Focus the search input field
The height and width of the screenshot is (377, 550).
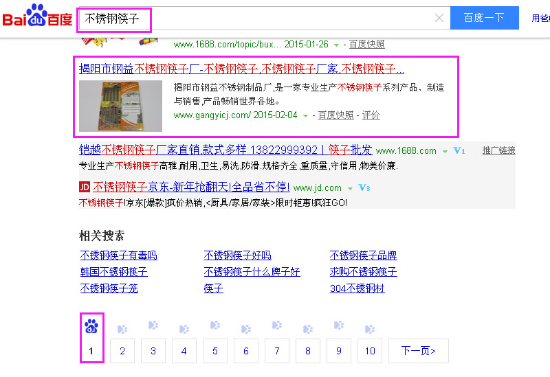(x=261, y=19)
